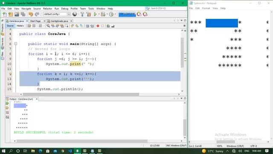Click the Comment code icon
Screen dimensions: 273x154
[x=108, y=26]
